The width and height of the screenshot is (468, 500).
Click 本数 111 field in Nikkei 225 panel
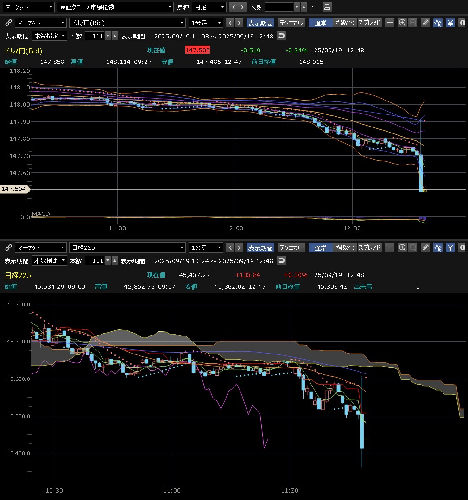tap(95, 261)
